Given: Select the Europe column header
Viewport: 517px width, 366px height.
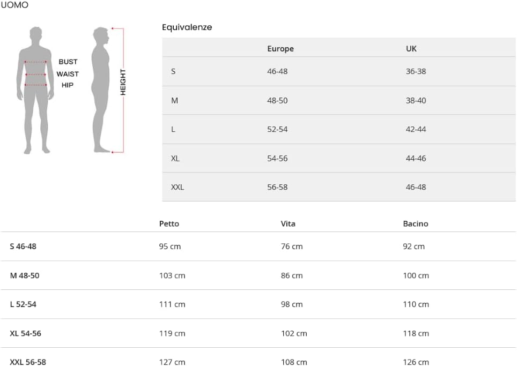Looking at the screenshot, I should click(x=280, y=49).
